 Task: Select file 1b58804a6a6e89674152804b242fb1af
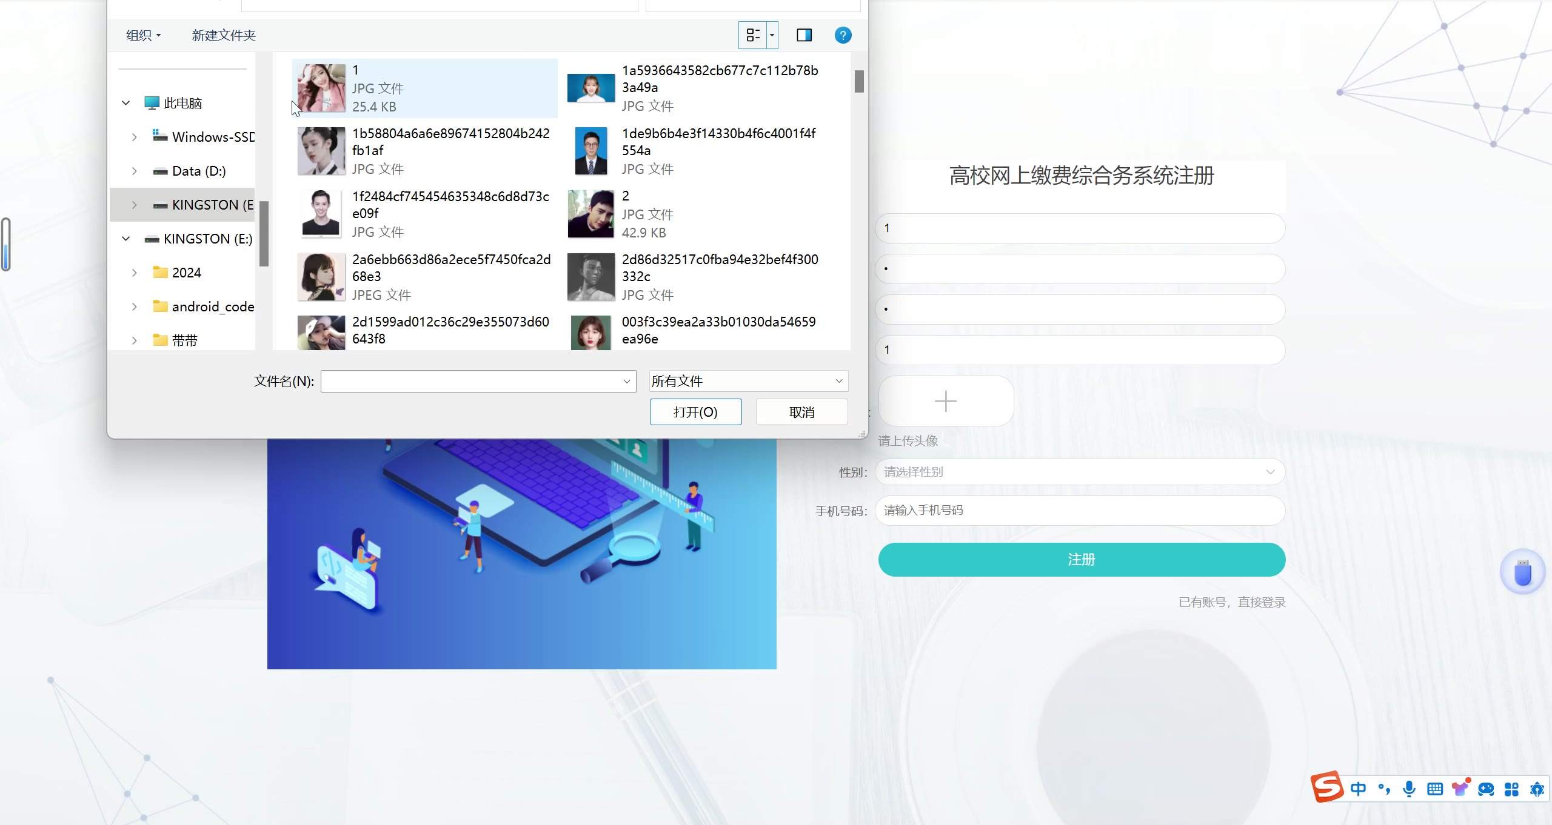pos(424,151)
